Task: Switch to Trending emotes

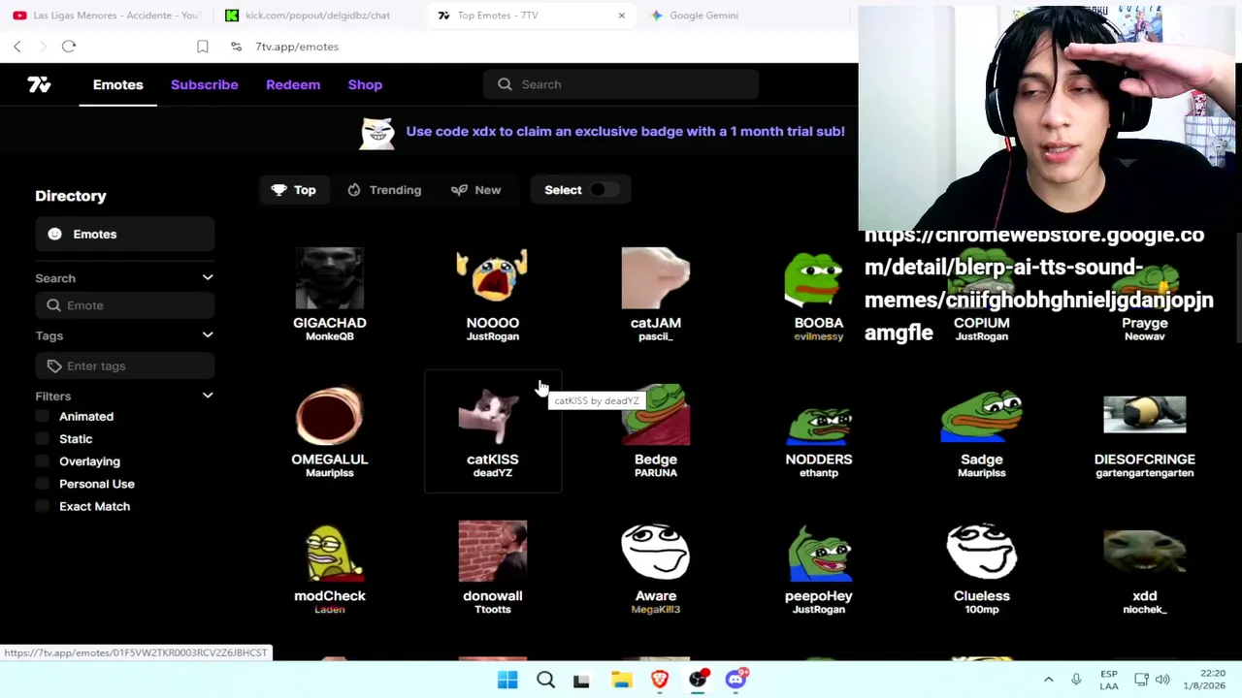Action: (384, 190)
